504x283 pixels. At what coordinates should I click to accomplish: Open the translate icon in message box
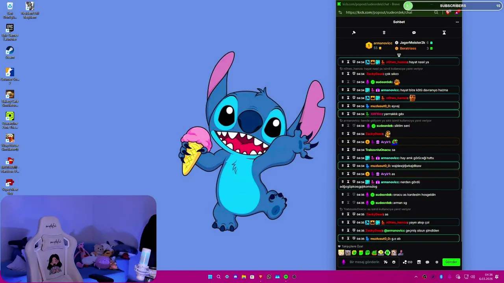point(386,262)
